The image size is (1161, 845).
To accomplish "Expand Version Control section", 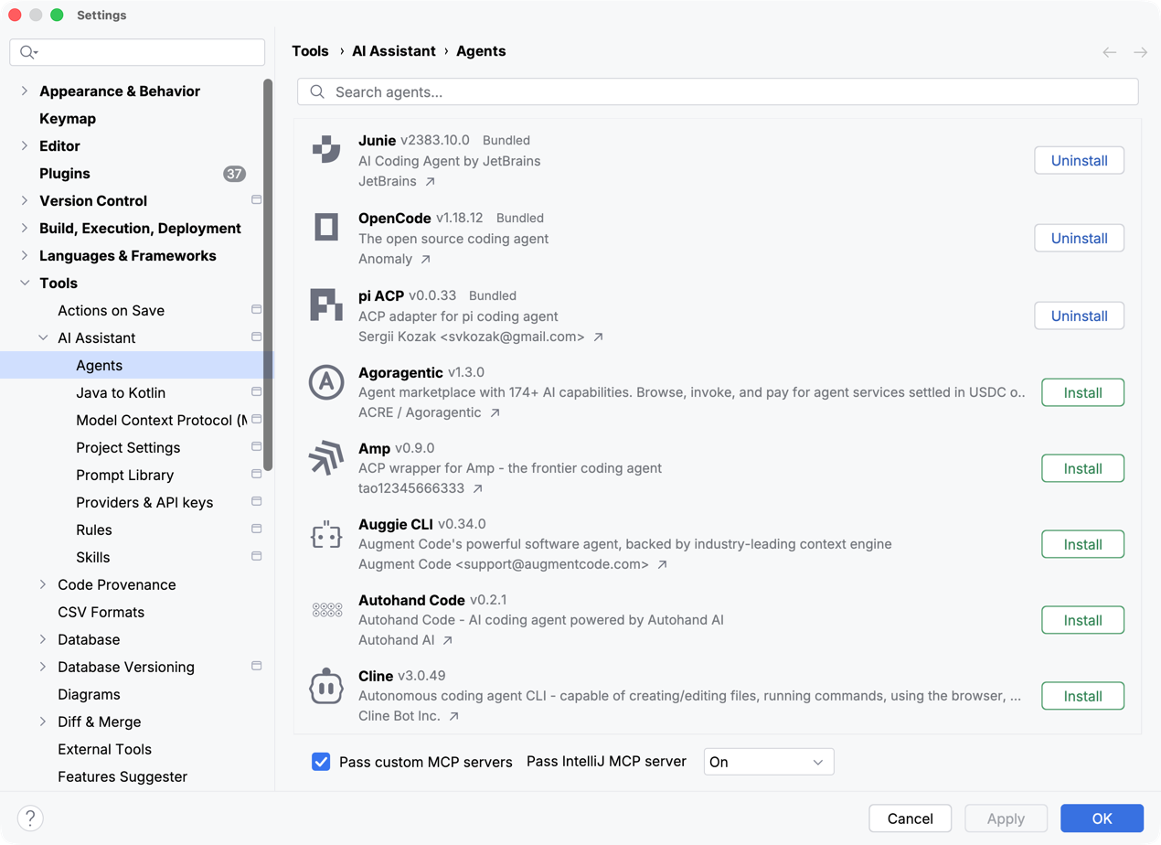I will click(25, 200).
